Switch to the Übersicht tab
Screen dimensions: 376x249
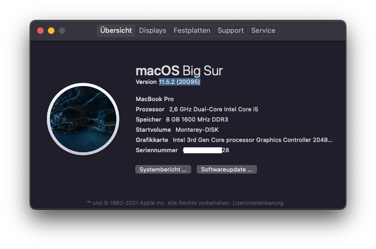[116, 31]
